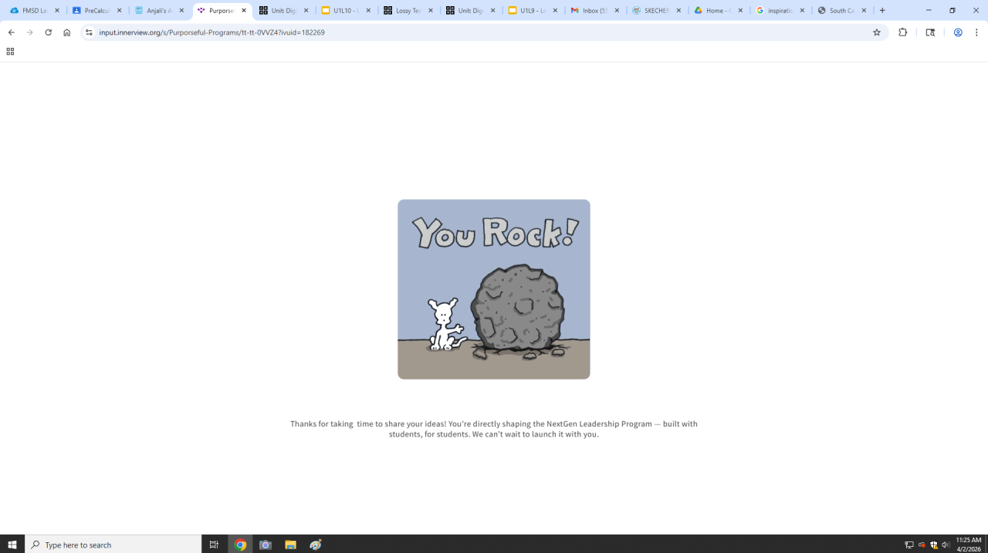This screenshot has width=988, height=553.
Task: Close the Inbox tab
Action: (x=617, y=11)
